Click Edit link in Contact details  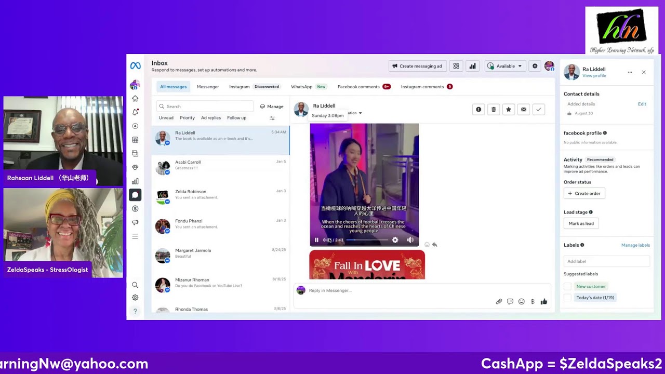(642, 104)
